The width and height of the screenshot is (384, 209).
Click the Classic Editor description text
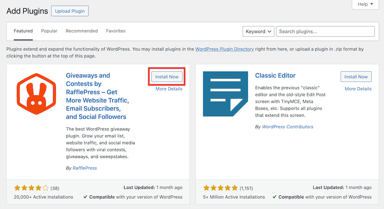pos(290,101)
